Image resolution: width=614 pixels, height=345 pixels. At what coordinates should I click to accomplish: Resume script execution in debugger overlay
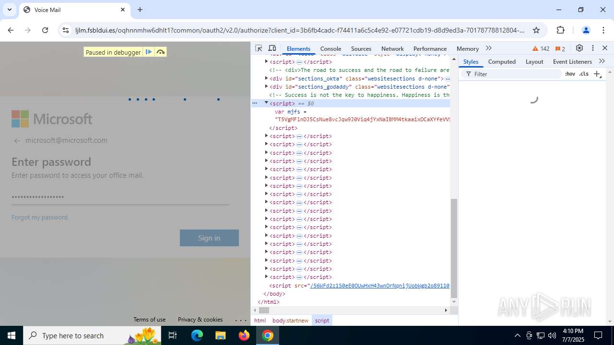(x=149, y=52)
